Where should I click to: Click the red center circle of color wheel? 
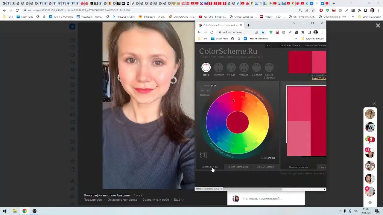click(x=237, y=122)
